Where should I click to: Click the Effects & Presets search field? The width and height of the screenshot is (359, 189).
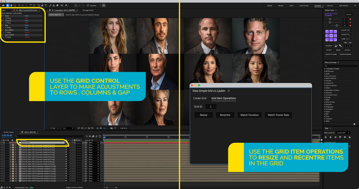click(341, 66)
